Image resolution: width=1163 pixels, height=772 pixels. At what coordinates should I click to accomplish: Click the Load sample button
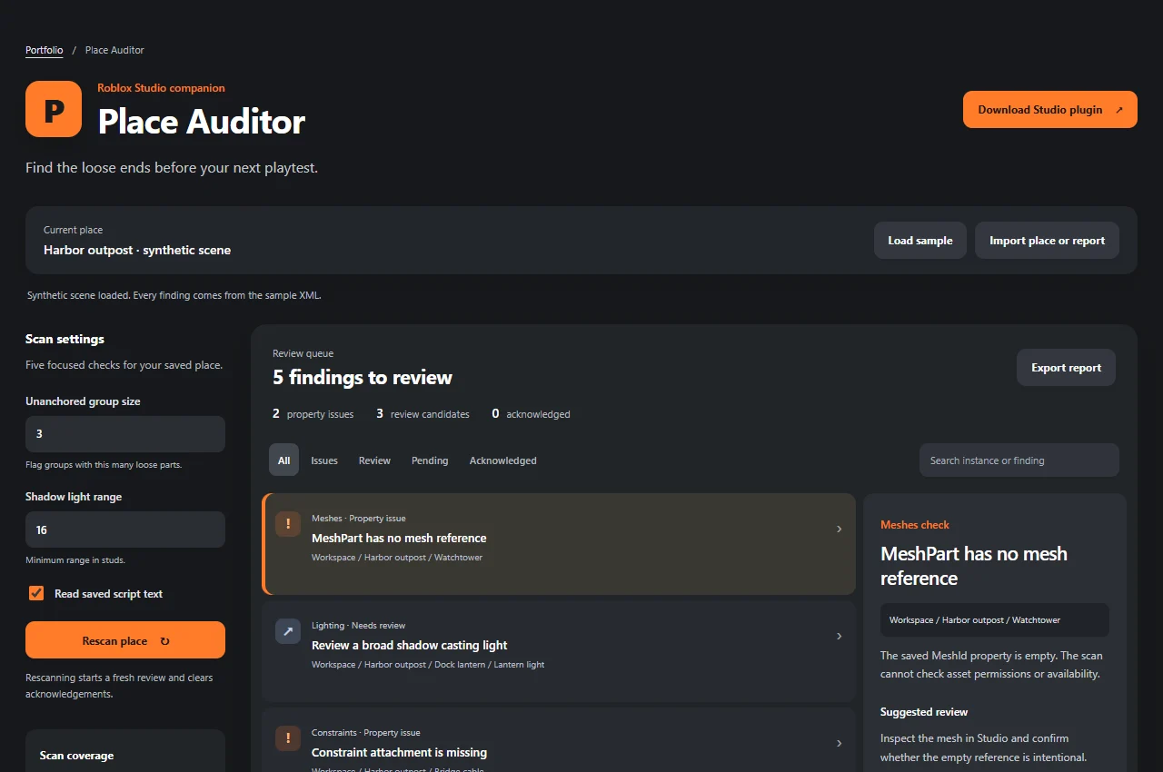coord(920,241)
